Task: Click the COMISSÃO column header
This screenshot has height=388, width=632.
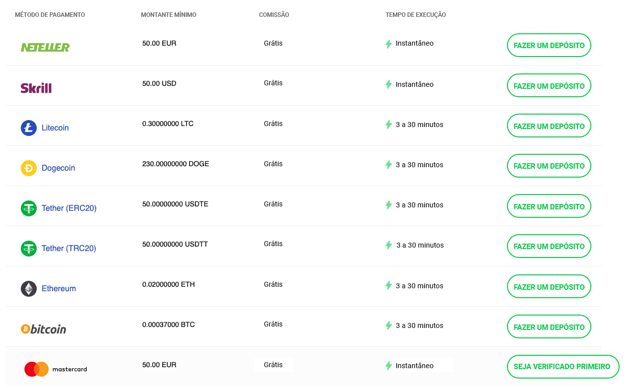Action: [x=273, y=15]
